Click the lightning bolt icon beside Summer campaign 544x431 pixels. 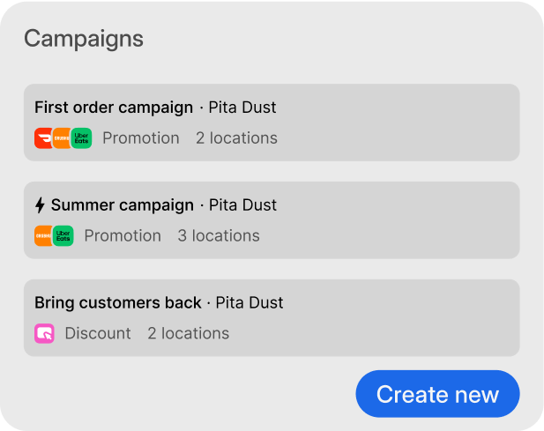(40, 205)
